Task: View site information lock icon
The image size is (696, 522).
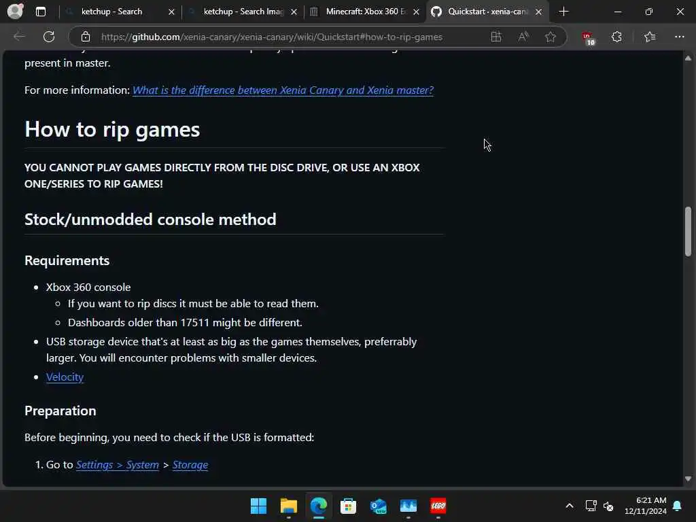Action: [x=86, y=37]
